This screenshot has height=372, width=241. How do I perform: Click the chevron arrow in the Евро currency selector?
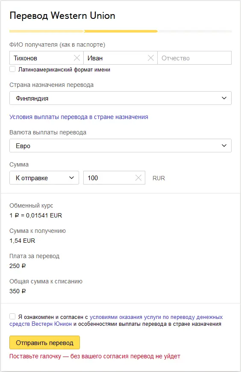pyautogui.click(x=224, y=146)
